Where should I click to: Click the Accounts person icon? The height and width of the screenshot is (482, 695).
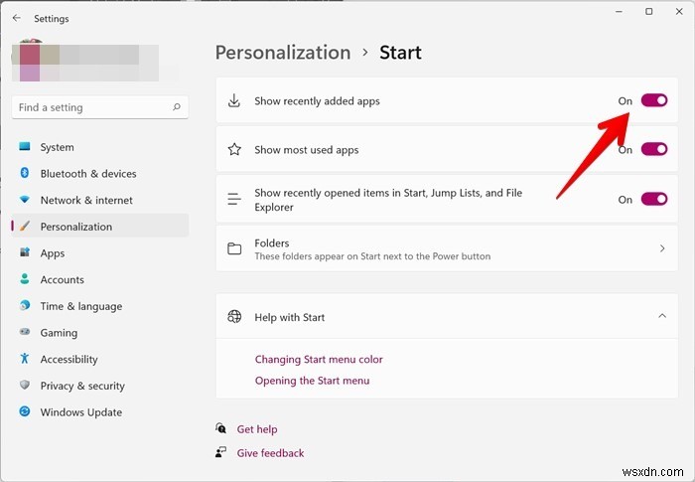pyautogui.click(x=25, y=280)
